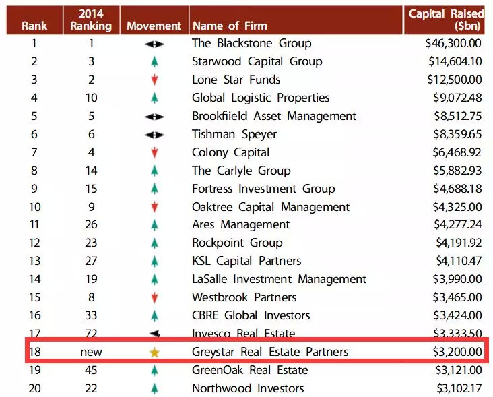Click the red down arrow for Lone Star Funds

(x=154, y=80)
